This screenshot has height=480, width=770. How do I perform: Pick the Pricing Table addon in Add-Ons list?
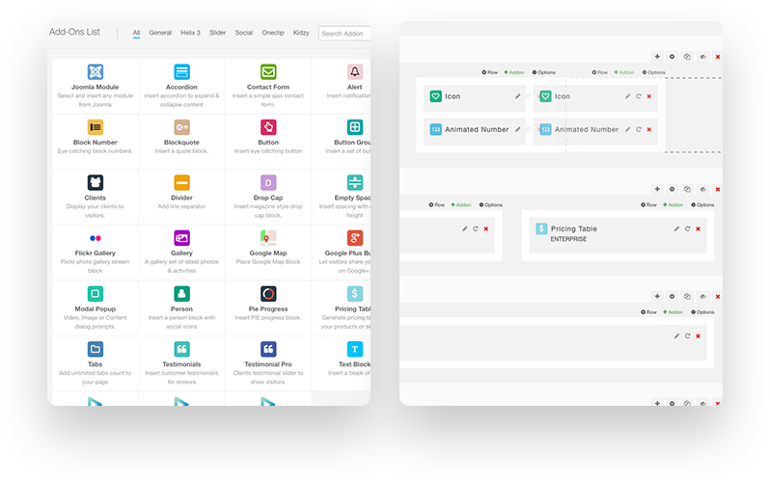(342, 307)
